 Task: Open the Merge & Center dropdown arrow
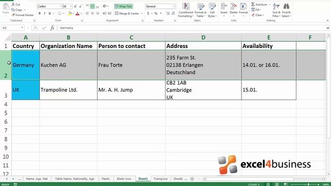pyautogui.click(x=142, y=13)
